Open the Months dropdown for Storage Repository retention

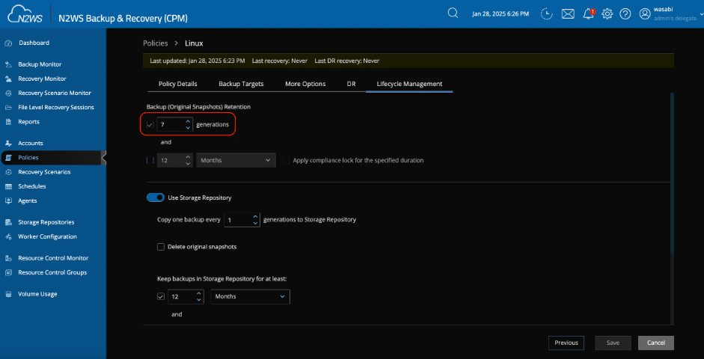(250, 297)
